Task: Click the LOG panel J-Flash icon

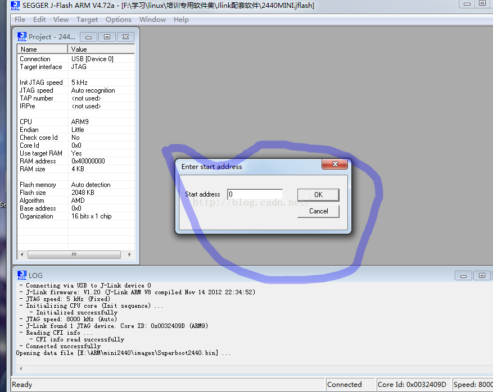Action: coord(22,275)
